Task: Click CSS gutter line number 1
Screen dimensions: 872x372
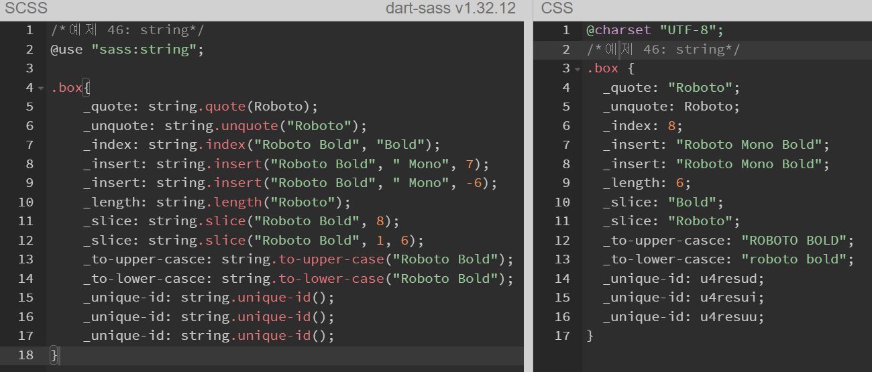Action: (565, 30)
